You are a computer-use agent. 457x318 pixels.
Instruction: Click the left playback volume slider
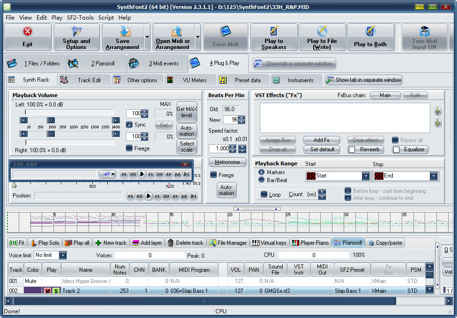click(x=51, y=120)
